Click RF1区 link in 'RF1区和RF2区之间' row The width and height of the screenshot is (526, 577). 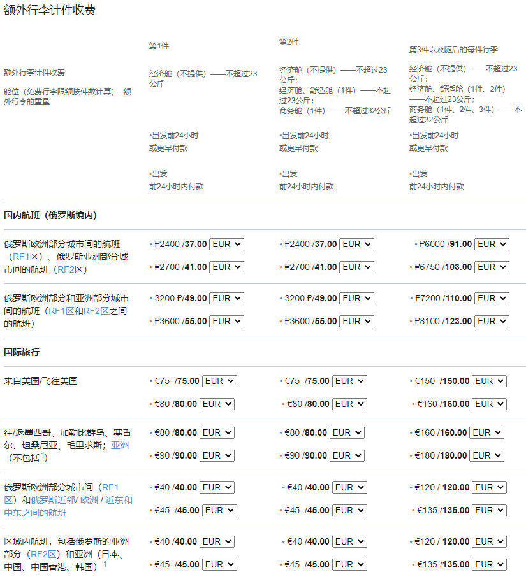61,311
